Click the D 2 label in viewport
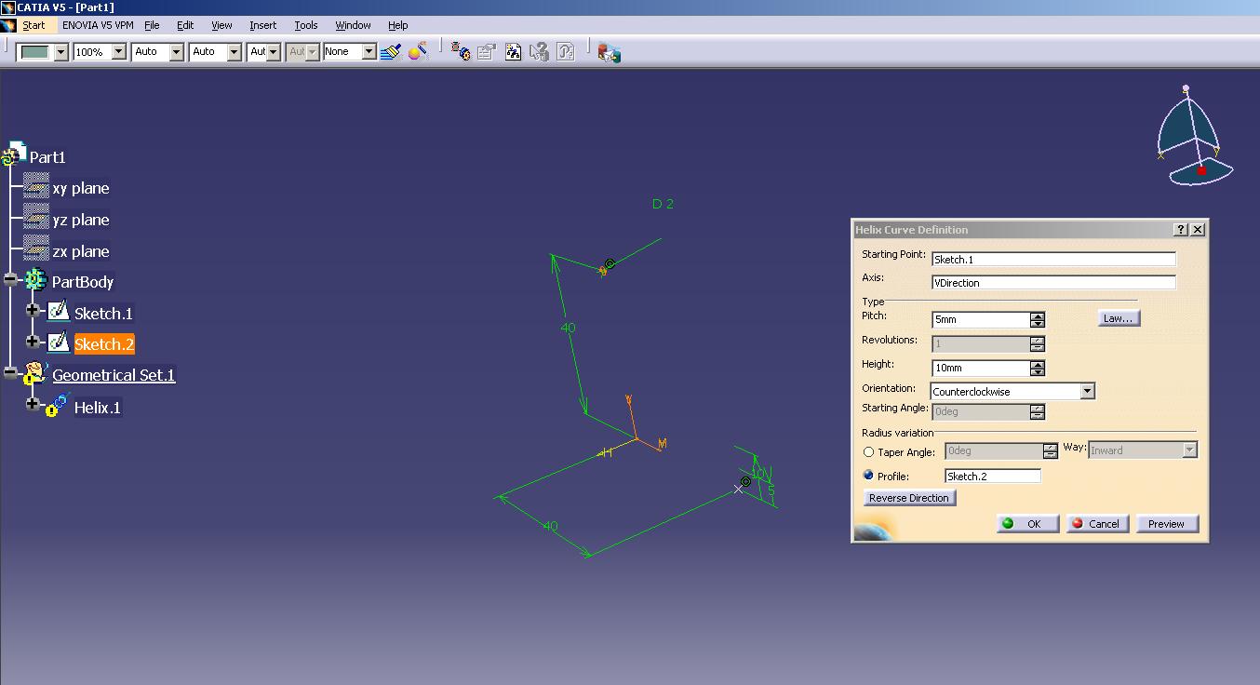This screenshot has width=1260, height=685. (663, 204)
